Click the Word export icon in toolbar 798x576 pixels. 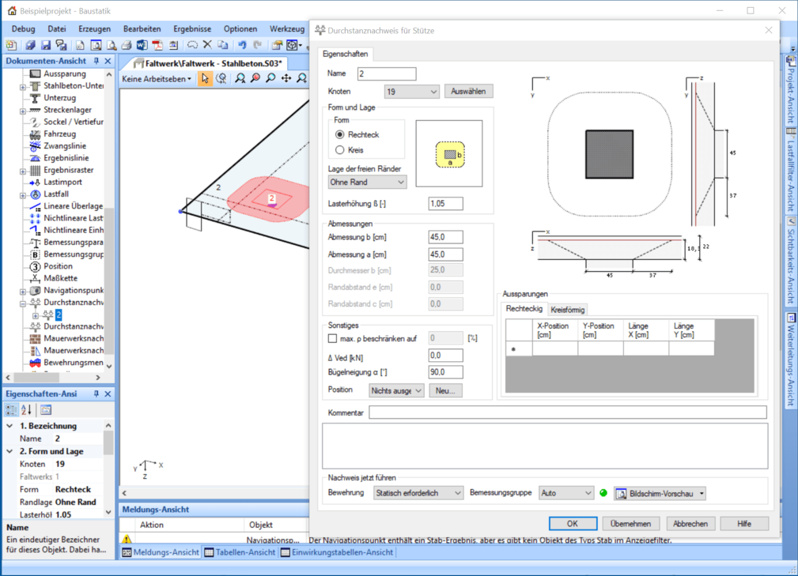click(x=142, y=46)
